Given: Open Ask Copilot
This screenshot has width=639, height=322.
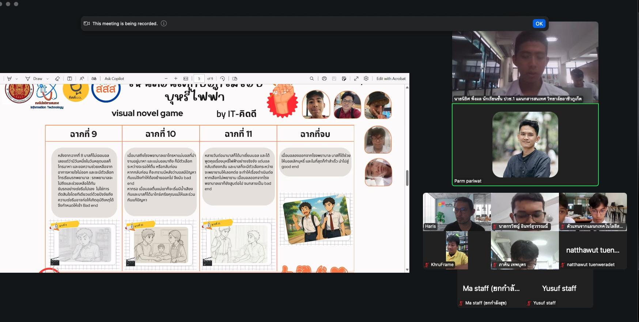Looking at the screenshot, I should 114,78.
